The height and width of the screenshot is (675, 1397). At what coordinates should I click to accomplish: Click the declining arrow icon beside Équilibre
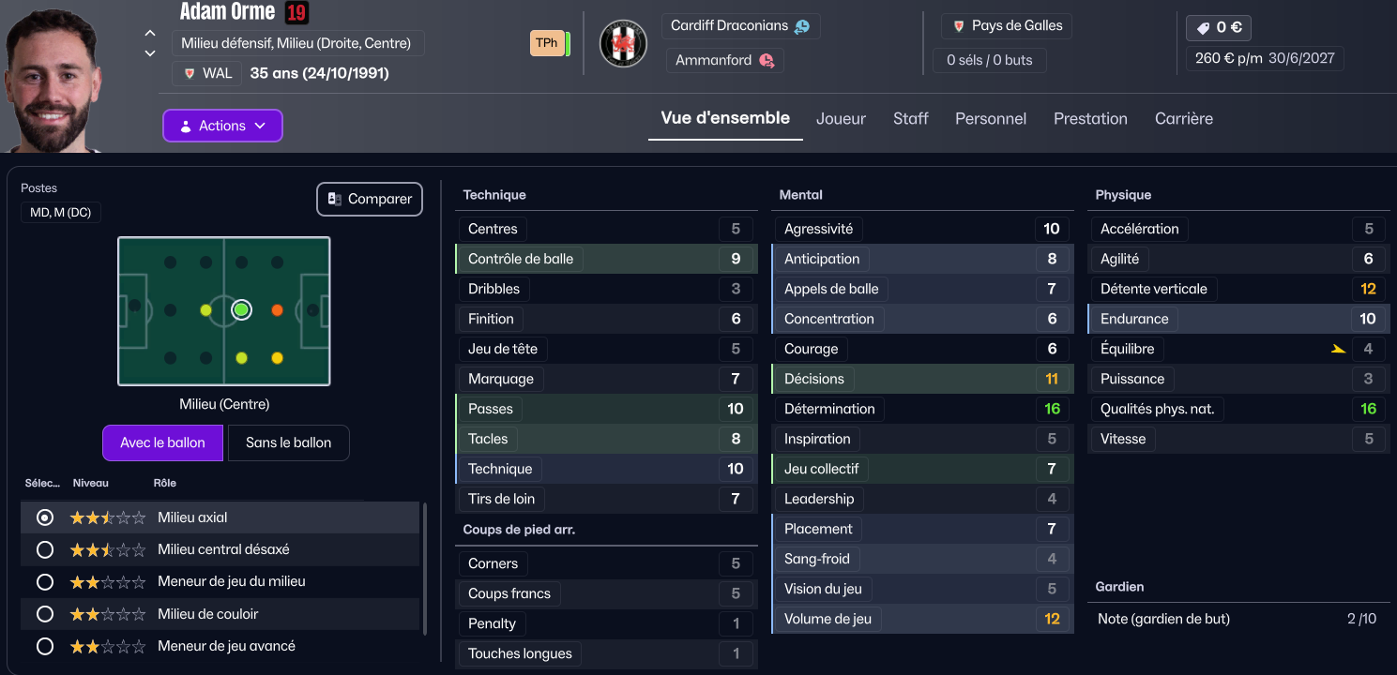coord(1338,349)
